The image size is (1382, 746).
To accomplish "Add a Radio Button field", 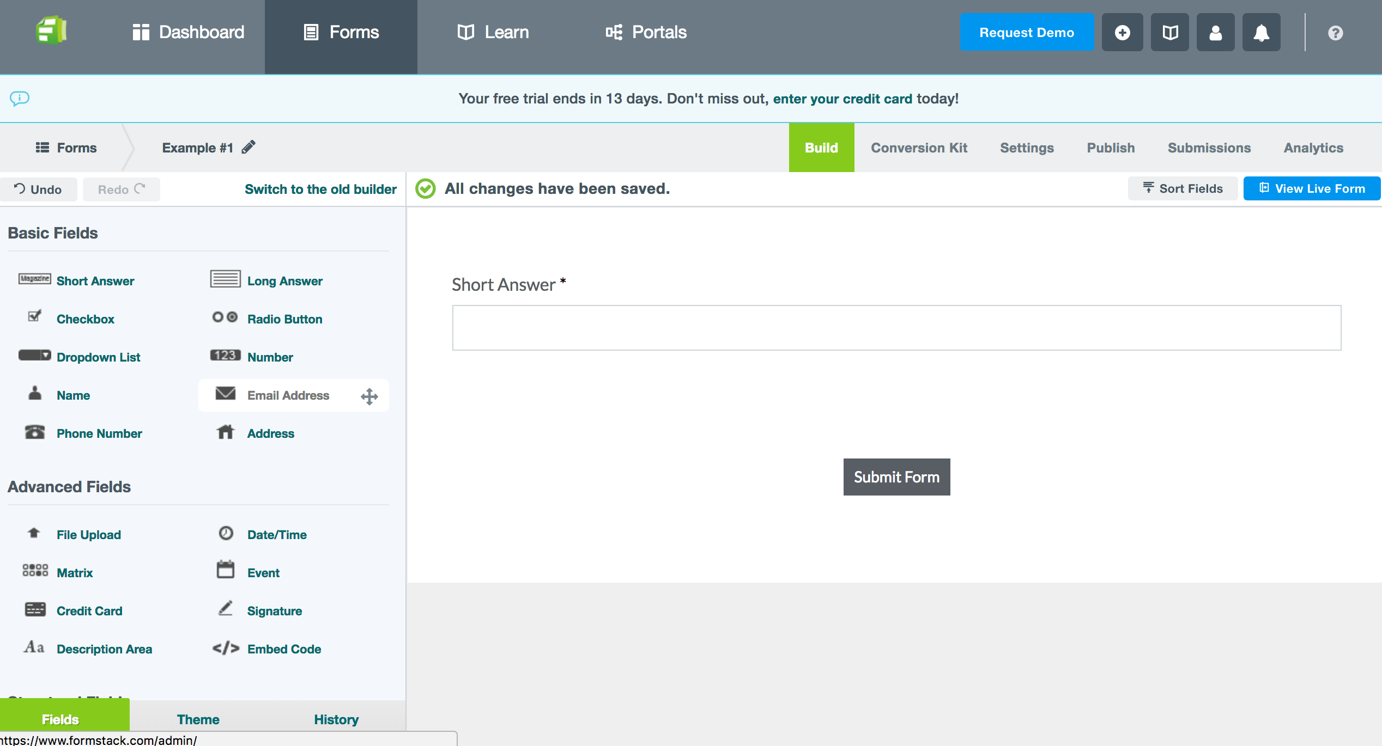I will pos(284,319).
